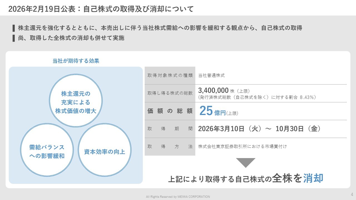The width and height of the screenshot is (356, 200).
Task: Select the 需給バランスへの影響緩和 circle
Action: pos(47,151)
